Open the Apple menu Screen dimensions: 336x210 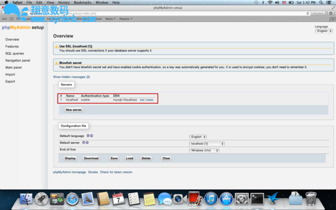click(x=6, y=2)
